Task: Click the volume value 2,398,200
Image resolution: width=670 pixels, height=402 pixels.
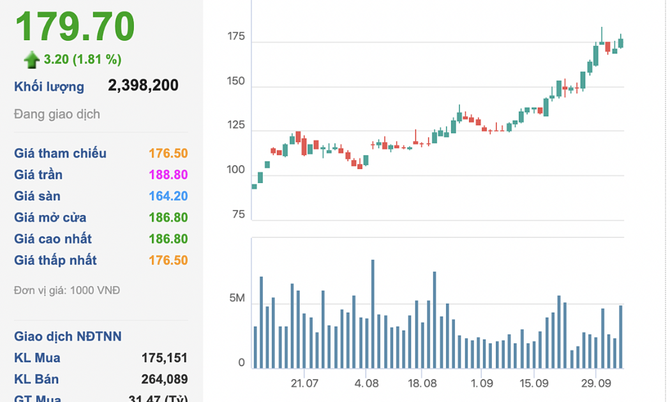Action: click(143, 86)
